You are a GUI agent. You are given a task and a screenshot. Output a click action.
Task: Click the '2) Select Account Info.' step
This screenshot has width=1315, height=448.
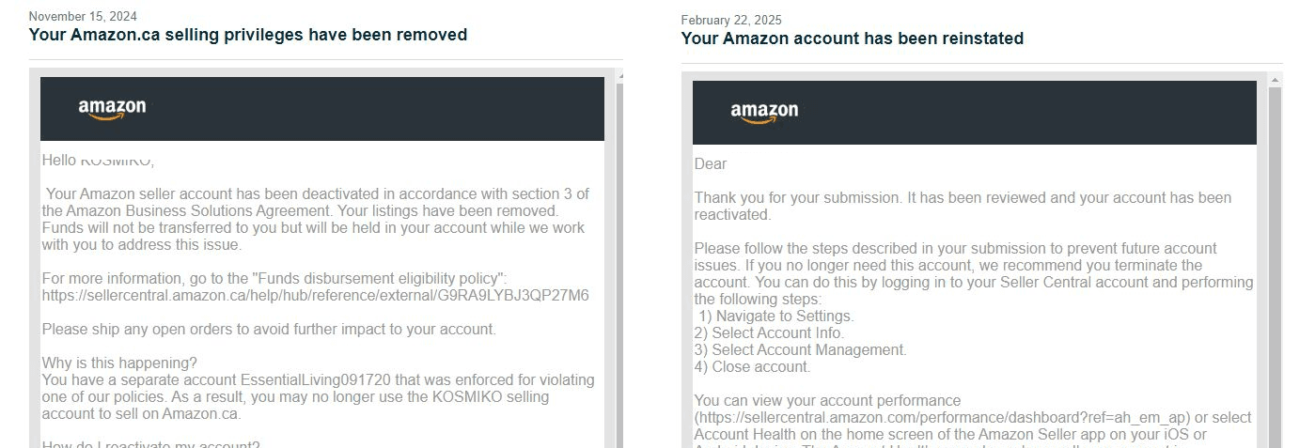769,333
